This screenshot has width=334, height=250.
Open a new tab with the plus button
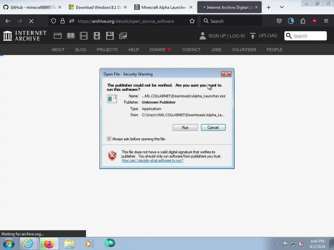click(269, 7)
